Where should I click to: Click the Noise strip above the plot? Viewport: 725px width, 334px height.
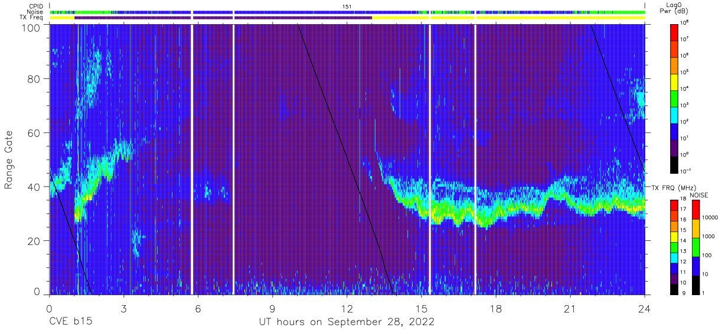[347, 12]
